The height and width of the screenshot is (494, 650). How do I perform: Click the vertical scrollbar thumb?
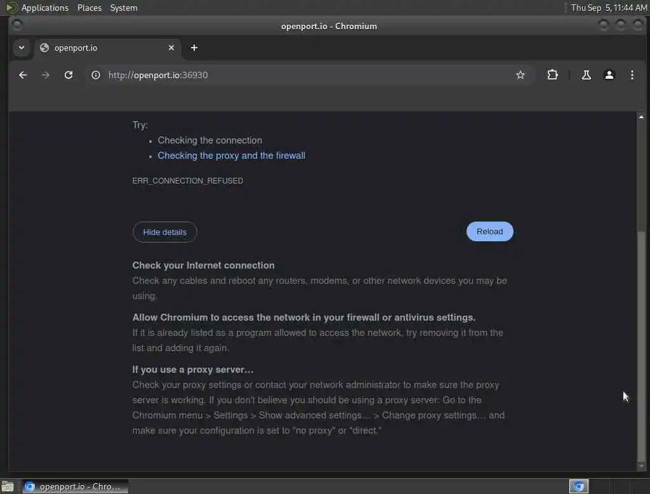641,346
